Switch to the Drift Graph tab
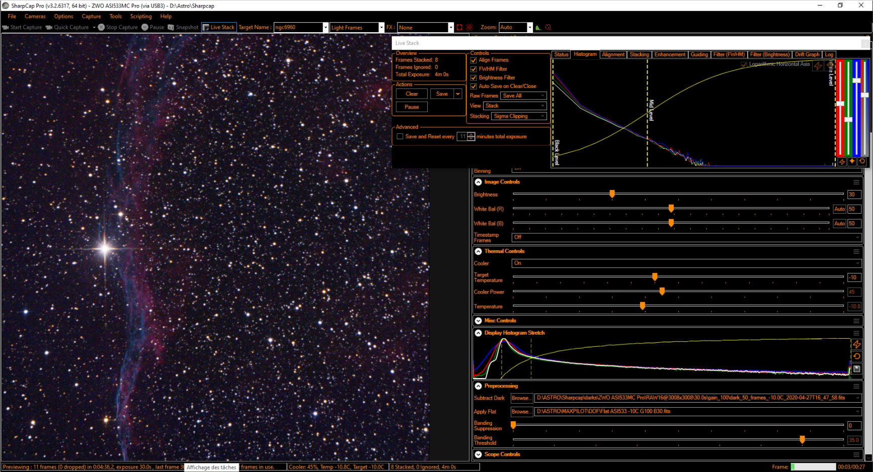Screen dimensions: 873x472 click(807, 54)
